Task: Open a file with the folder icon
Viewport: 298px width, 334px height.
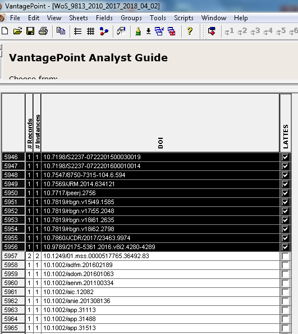Action: (17, 31)
